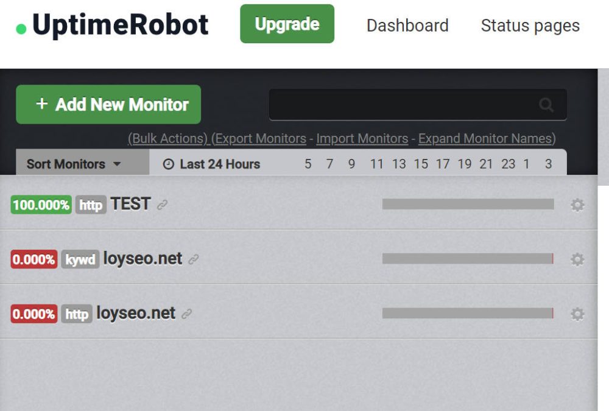Screen dimensions: 609x411
Task: Open settings gear for http loyseo.net monitor
Action: (577, 314)
